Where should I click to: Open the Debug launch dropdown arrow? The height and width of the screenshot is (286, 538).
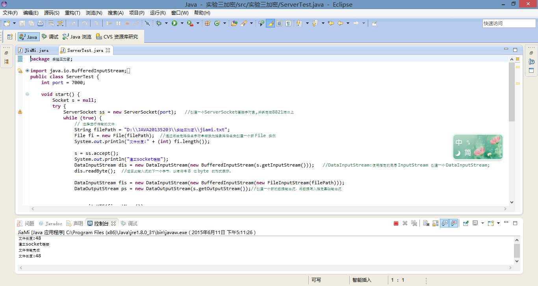click(166, 23)
